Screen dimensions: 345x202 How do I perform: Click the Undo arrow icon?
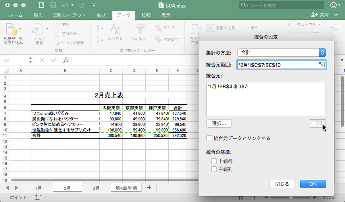(65, 5)
